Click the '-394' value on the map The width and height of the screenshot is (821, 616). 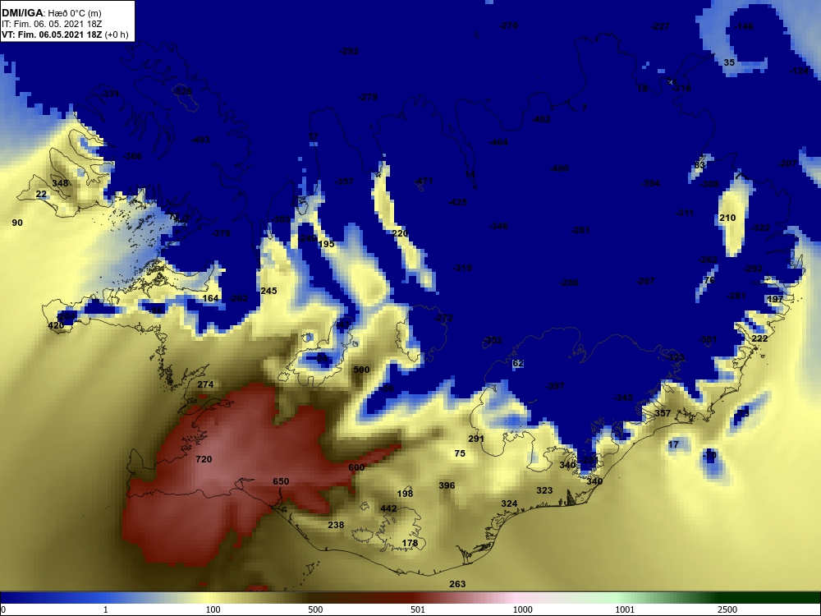point(650,183)
